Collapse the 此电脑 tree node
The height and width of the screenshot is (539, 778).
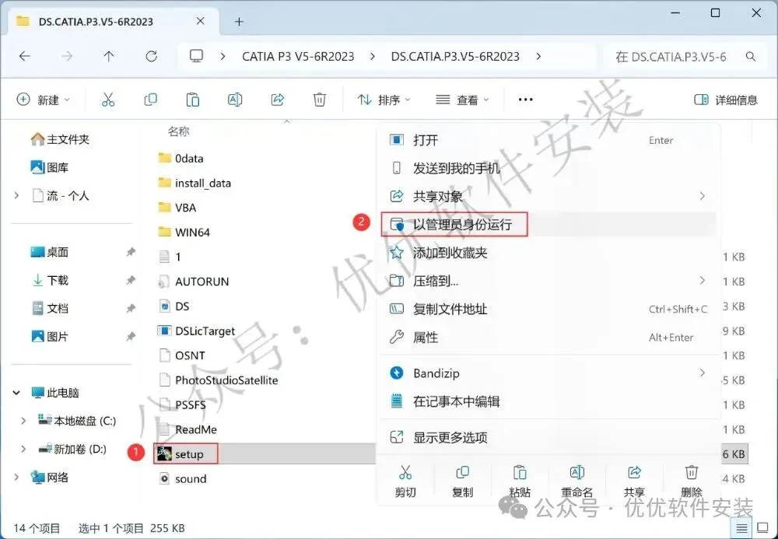(x=16, y=393)
